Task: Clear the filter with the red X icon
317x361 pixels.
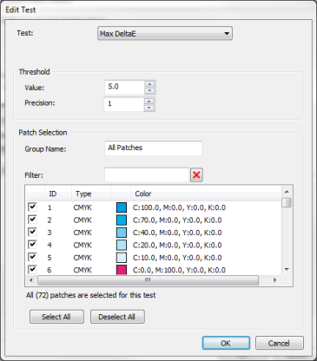Action: pos(196,175)
